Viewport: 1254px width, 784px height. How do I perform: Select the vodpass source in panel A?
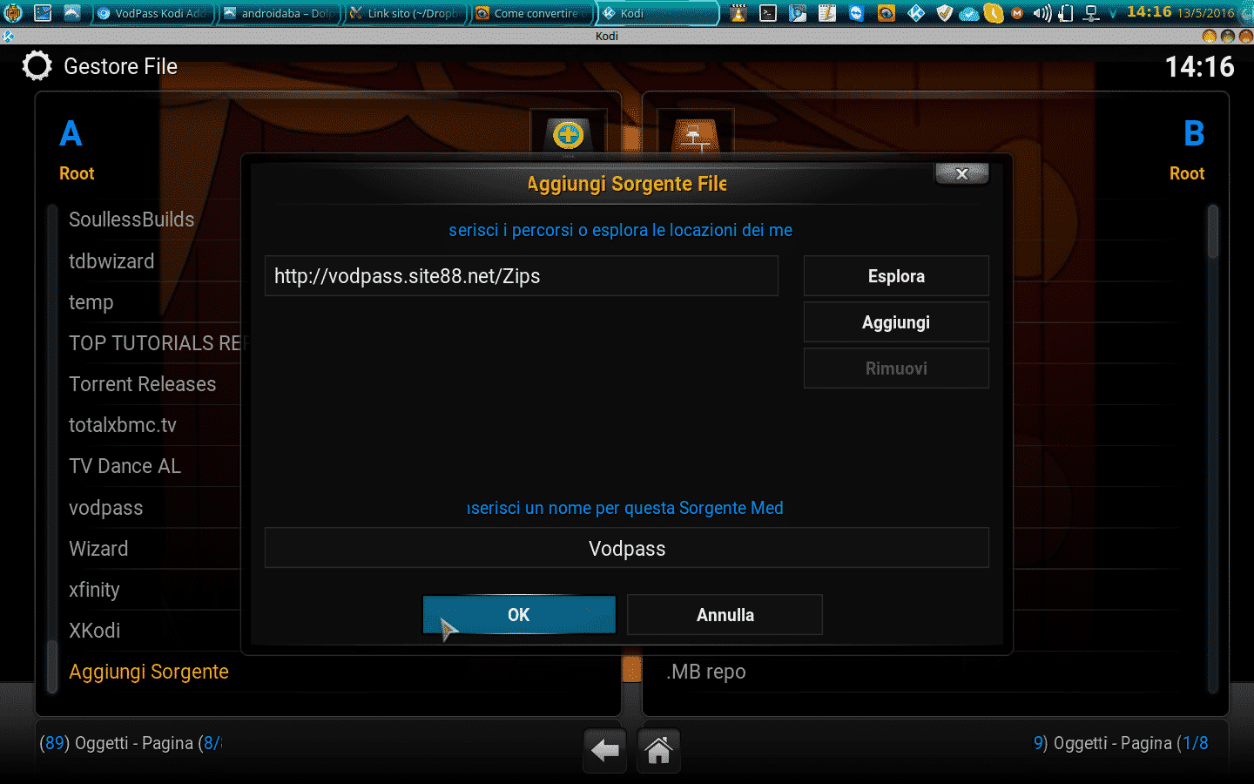[106, 508]
